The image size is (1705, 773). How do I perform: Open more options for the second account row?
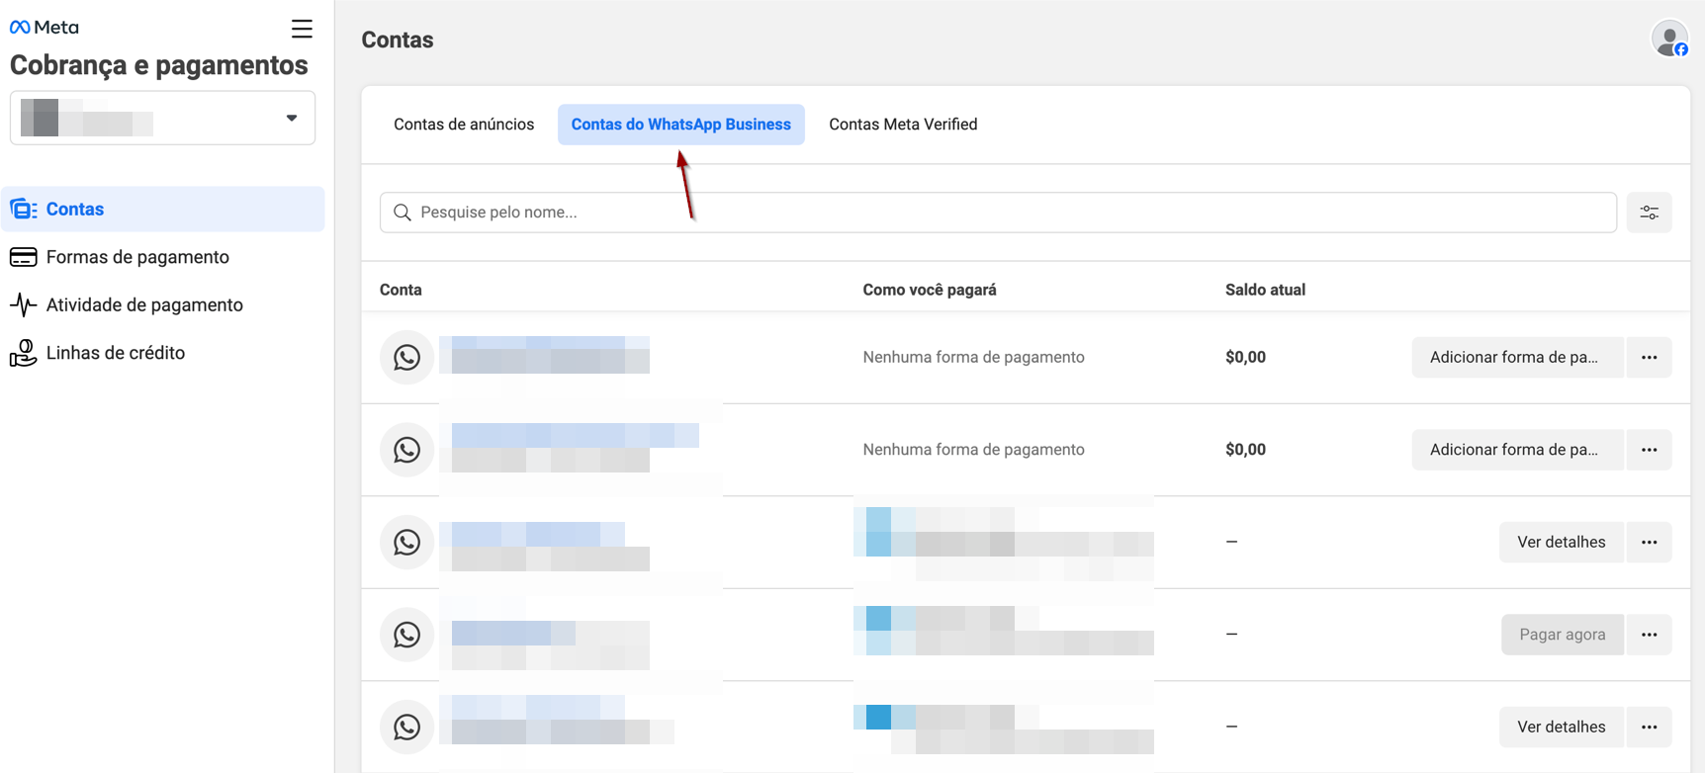(x=1649, y=450)
